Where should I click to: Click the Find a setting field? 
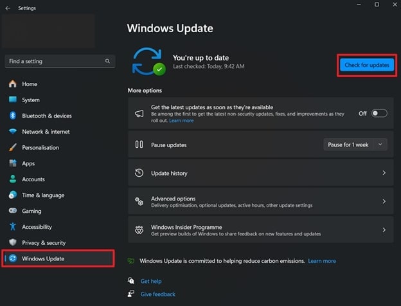coord(60,61)
